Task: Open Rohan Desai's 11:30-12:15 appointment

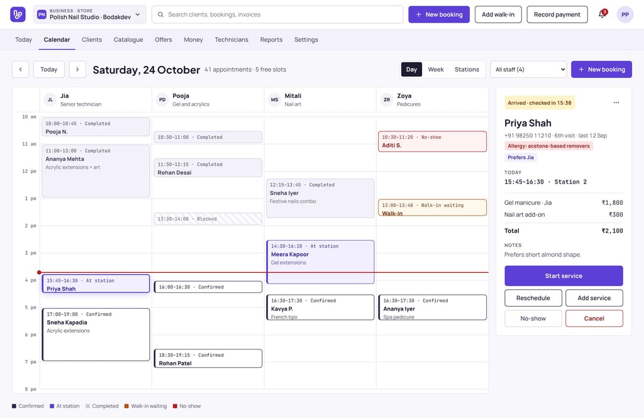Action: [208, 168]
